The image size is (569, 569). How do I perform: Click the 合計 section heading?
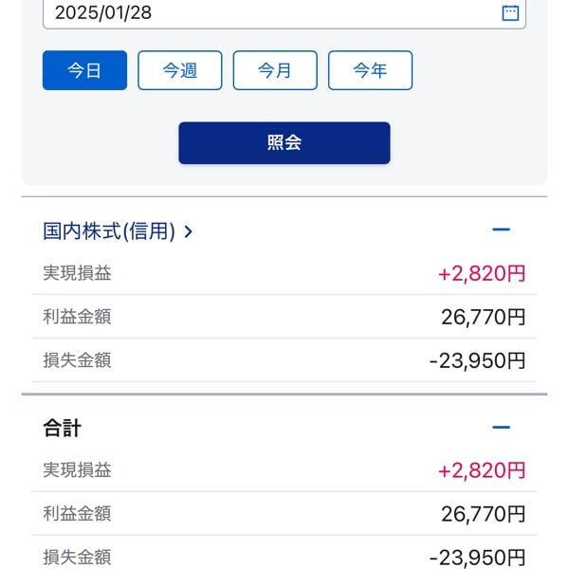coord(63,428)
